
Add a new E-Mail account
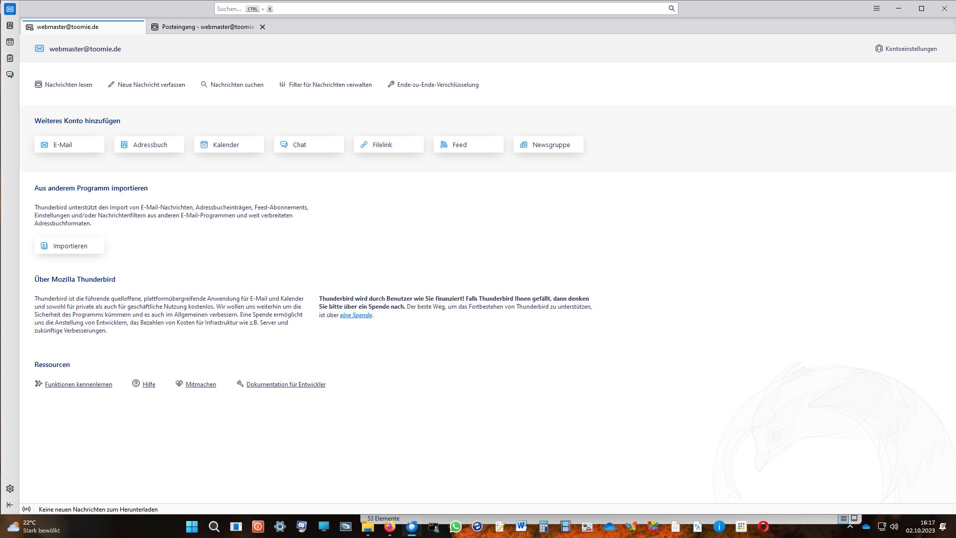pyautogui.click(x=69, y=145)
